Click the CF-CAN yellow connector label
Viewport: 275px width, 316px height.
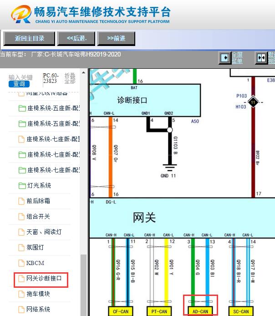tap(121, 311)
